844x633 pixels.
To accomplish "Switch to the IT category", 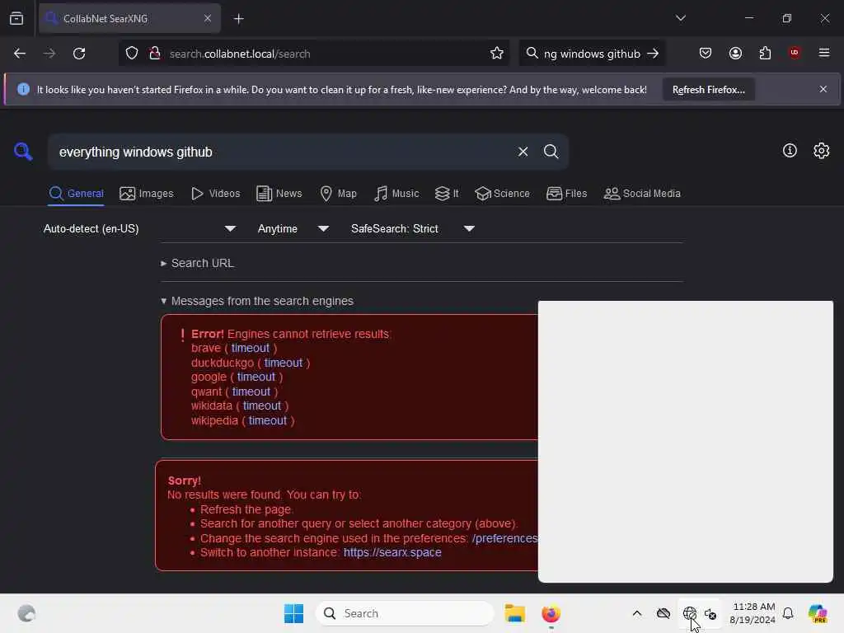I will point(447,194).
